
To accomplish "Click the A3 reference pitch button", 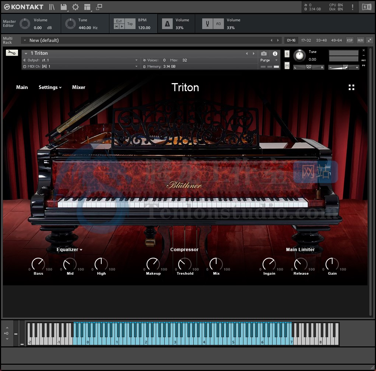I will (x=218, y=24).
